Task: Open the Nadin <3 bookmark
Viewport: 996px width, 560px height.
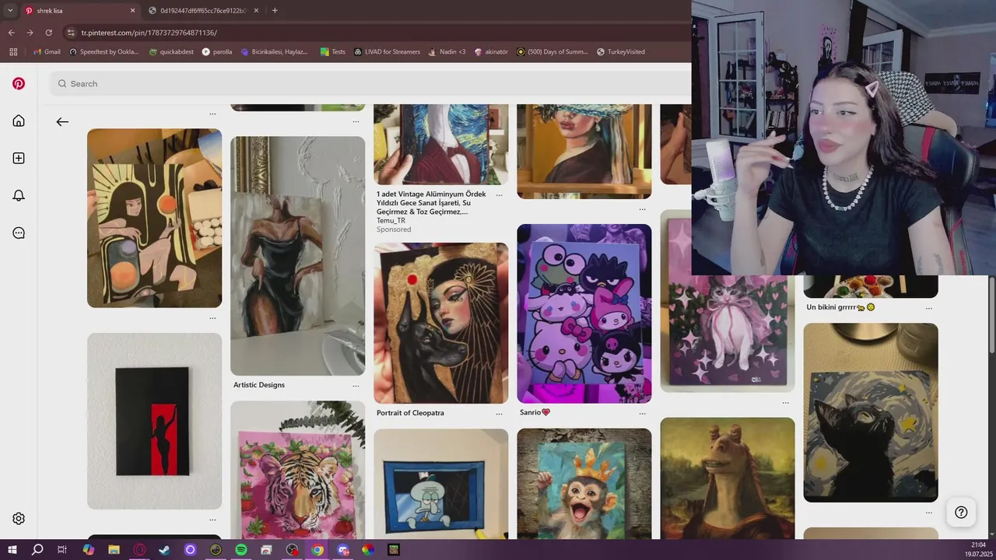Action: [x=447, y=52]
